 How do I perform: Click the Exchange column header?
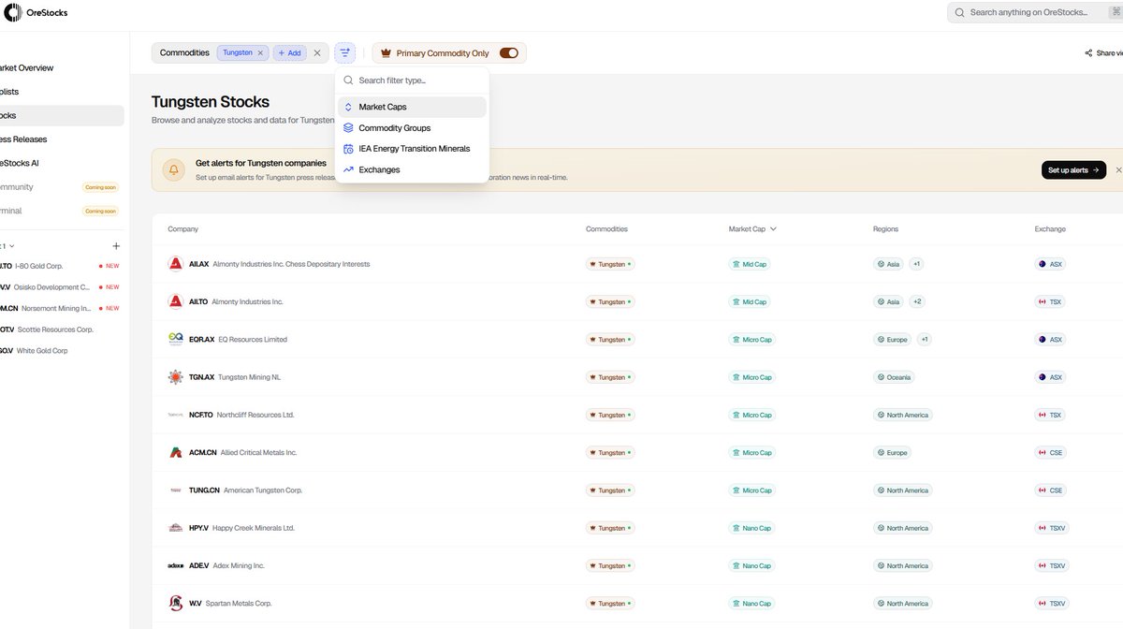click(1050, 229)
